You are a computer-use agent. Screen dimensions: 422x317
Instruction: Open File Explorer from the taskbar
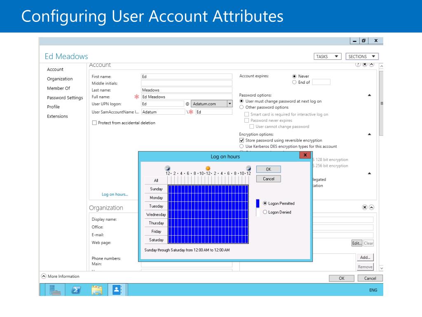(97, 290)
